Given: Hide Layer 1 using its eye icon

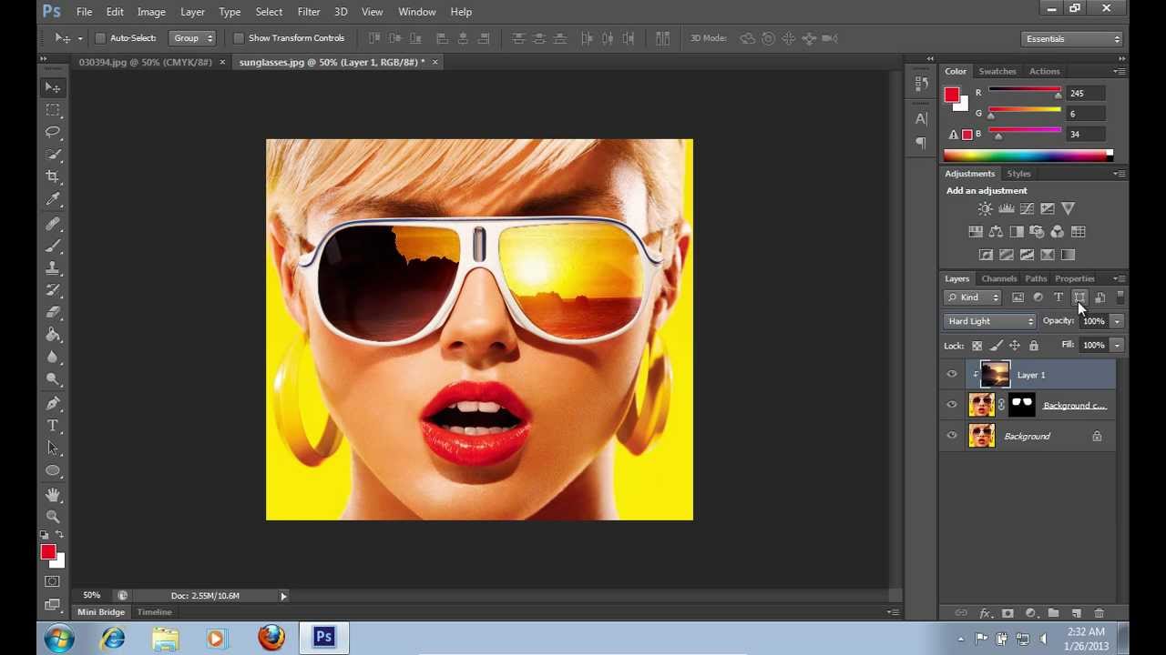Looking at the screenshot, I should (x=952, y=375).
